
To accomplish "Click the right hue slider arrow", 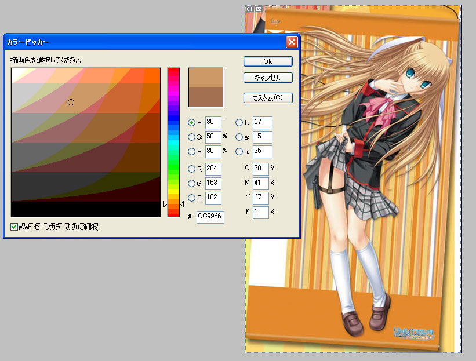I will (182, 205).
